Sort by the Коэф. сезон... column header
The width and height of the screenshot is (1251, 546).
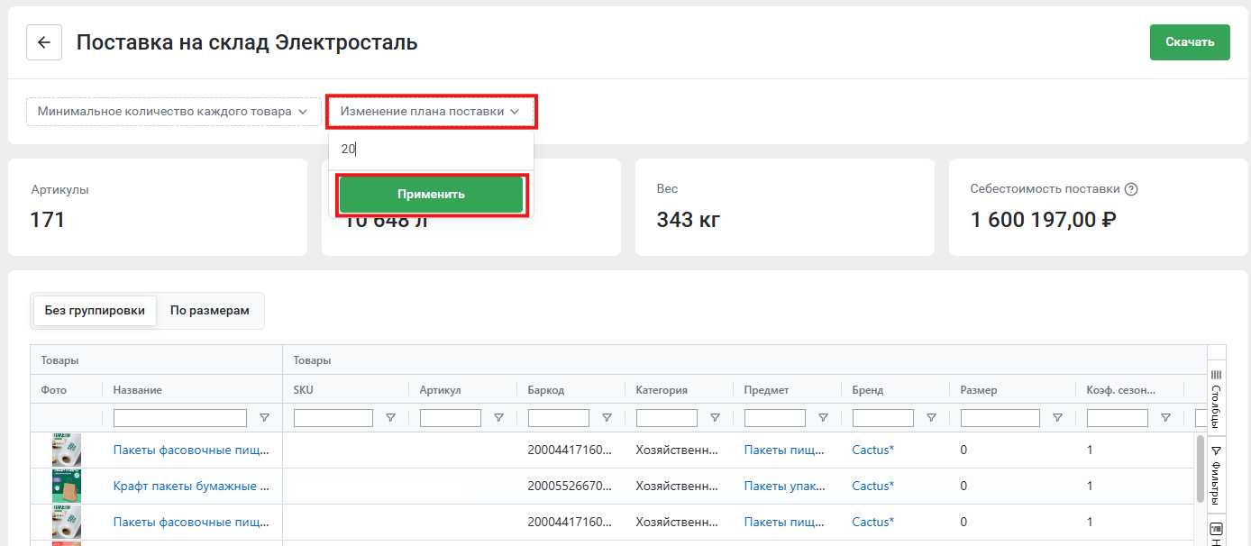(x=1121, y=390)
